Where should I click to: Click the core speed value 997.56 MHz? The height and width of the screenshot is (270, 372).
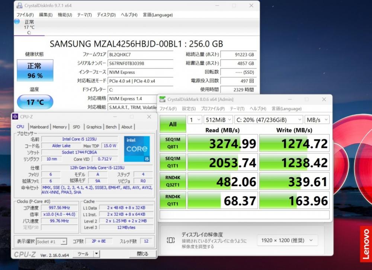tap(59, 208)
